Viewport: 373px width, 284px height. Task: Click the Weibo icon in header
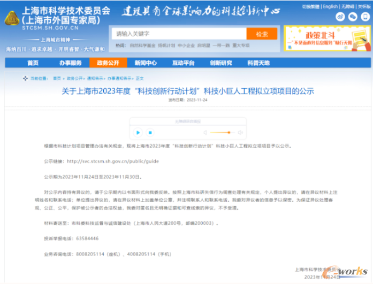point(339,17)
